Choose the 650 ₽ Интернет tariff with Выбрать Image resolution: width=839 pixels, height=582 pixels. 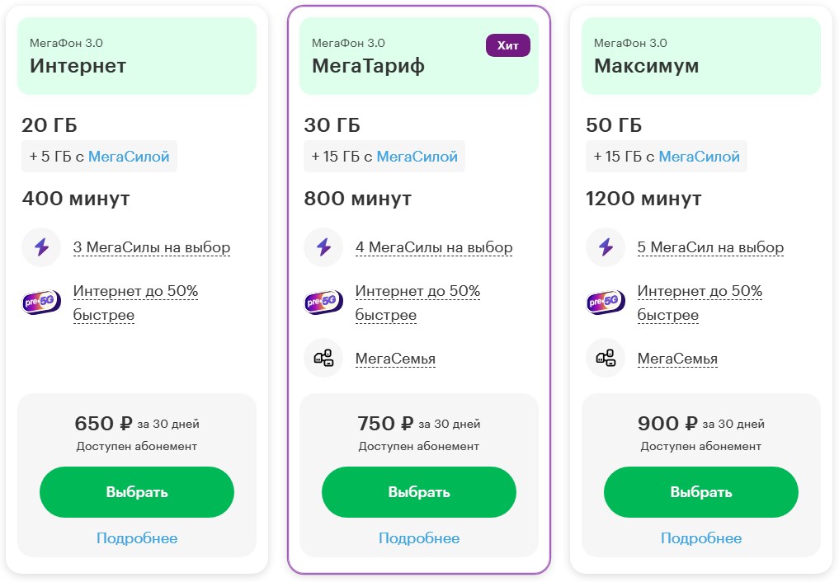point(137,491)
